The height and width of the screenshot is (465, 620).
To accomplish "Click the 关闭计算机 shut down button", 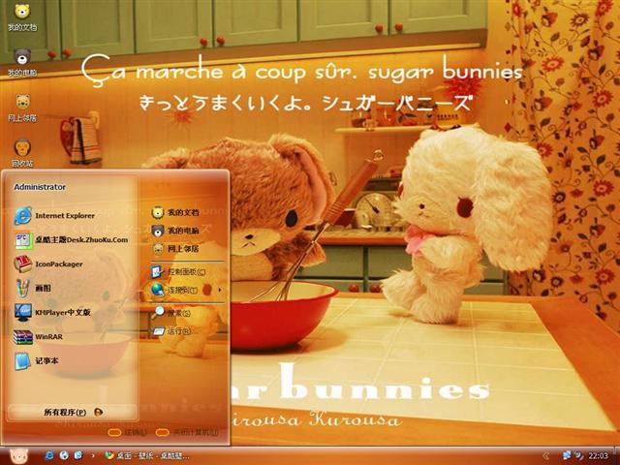I will click(x=187, y=433).
